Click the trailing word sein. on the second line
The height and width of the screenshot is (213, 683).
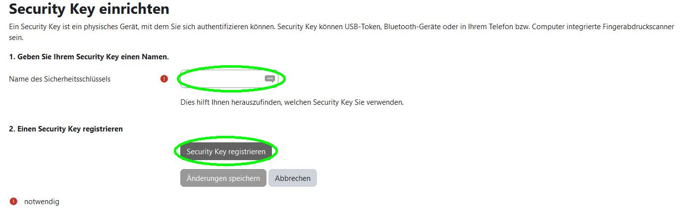click(16, 38)
